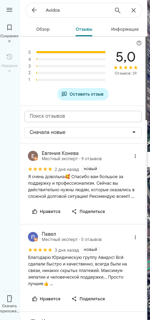The width and height of the screenshot is (150, 320).
Task: Like Евгения Конева's review with Нравится
Action: coord(46,211)
